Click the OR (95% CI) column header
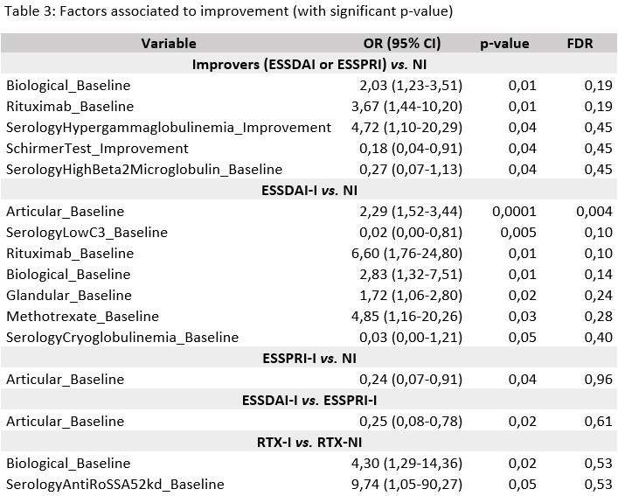Image resolution: width=618 pixels, height=496 pixels. tap(400, 43)
